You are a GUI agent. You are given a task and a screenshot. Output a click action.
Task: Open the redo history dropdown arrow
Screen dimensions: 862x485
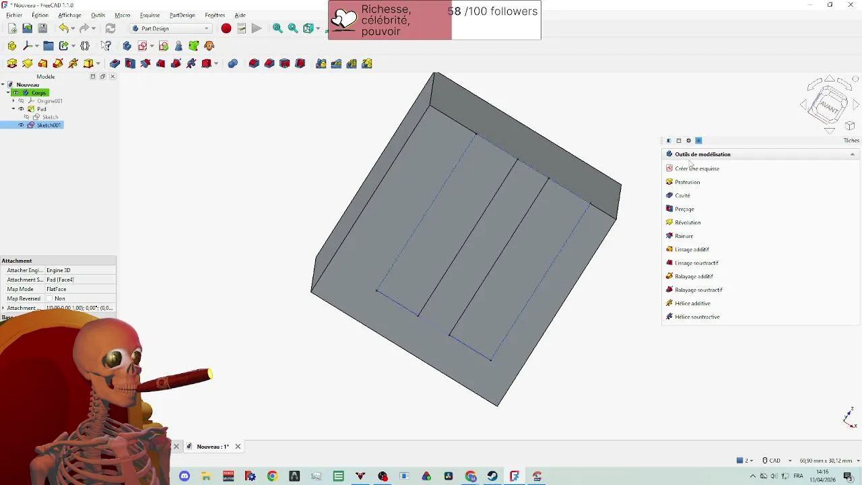(x=94, y=28)
